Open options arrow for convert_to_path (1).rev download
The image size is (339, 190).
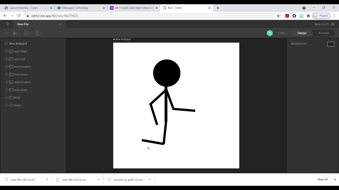click(150, 180)
